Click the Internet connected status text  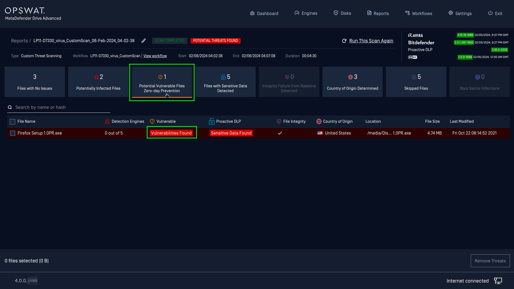click(x=468, y=281)
